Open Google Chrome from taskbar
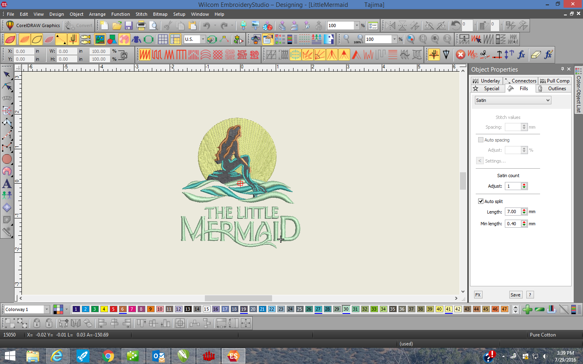The height and width of the screenshot is (364, 583). (x=108, y=356)
